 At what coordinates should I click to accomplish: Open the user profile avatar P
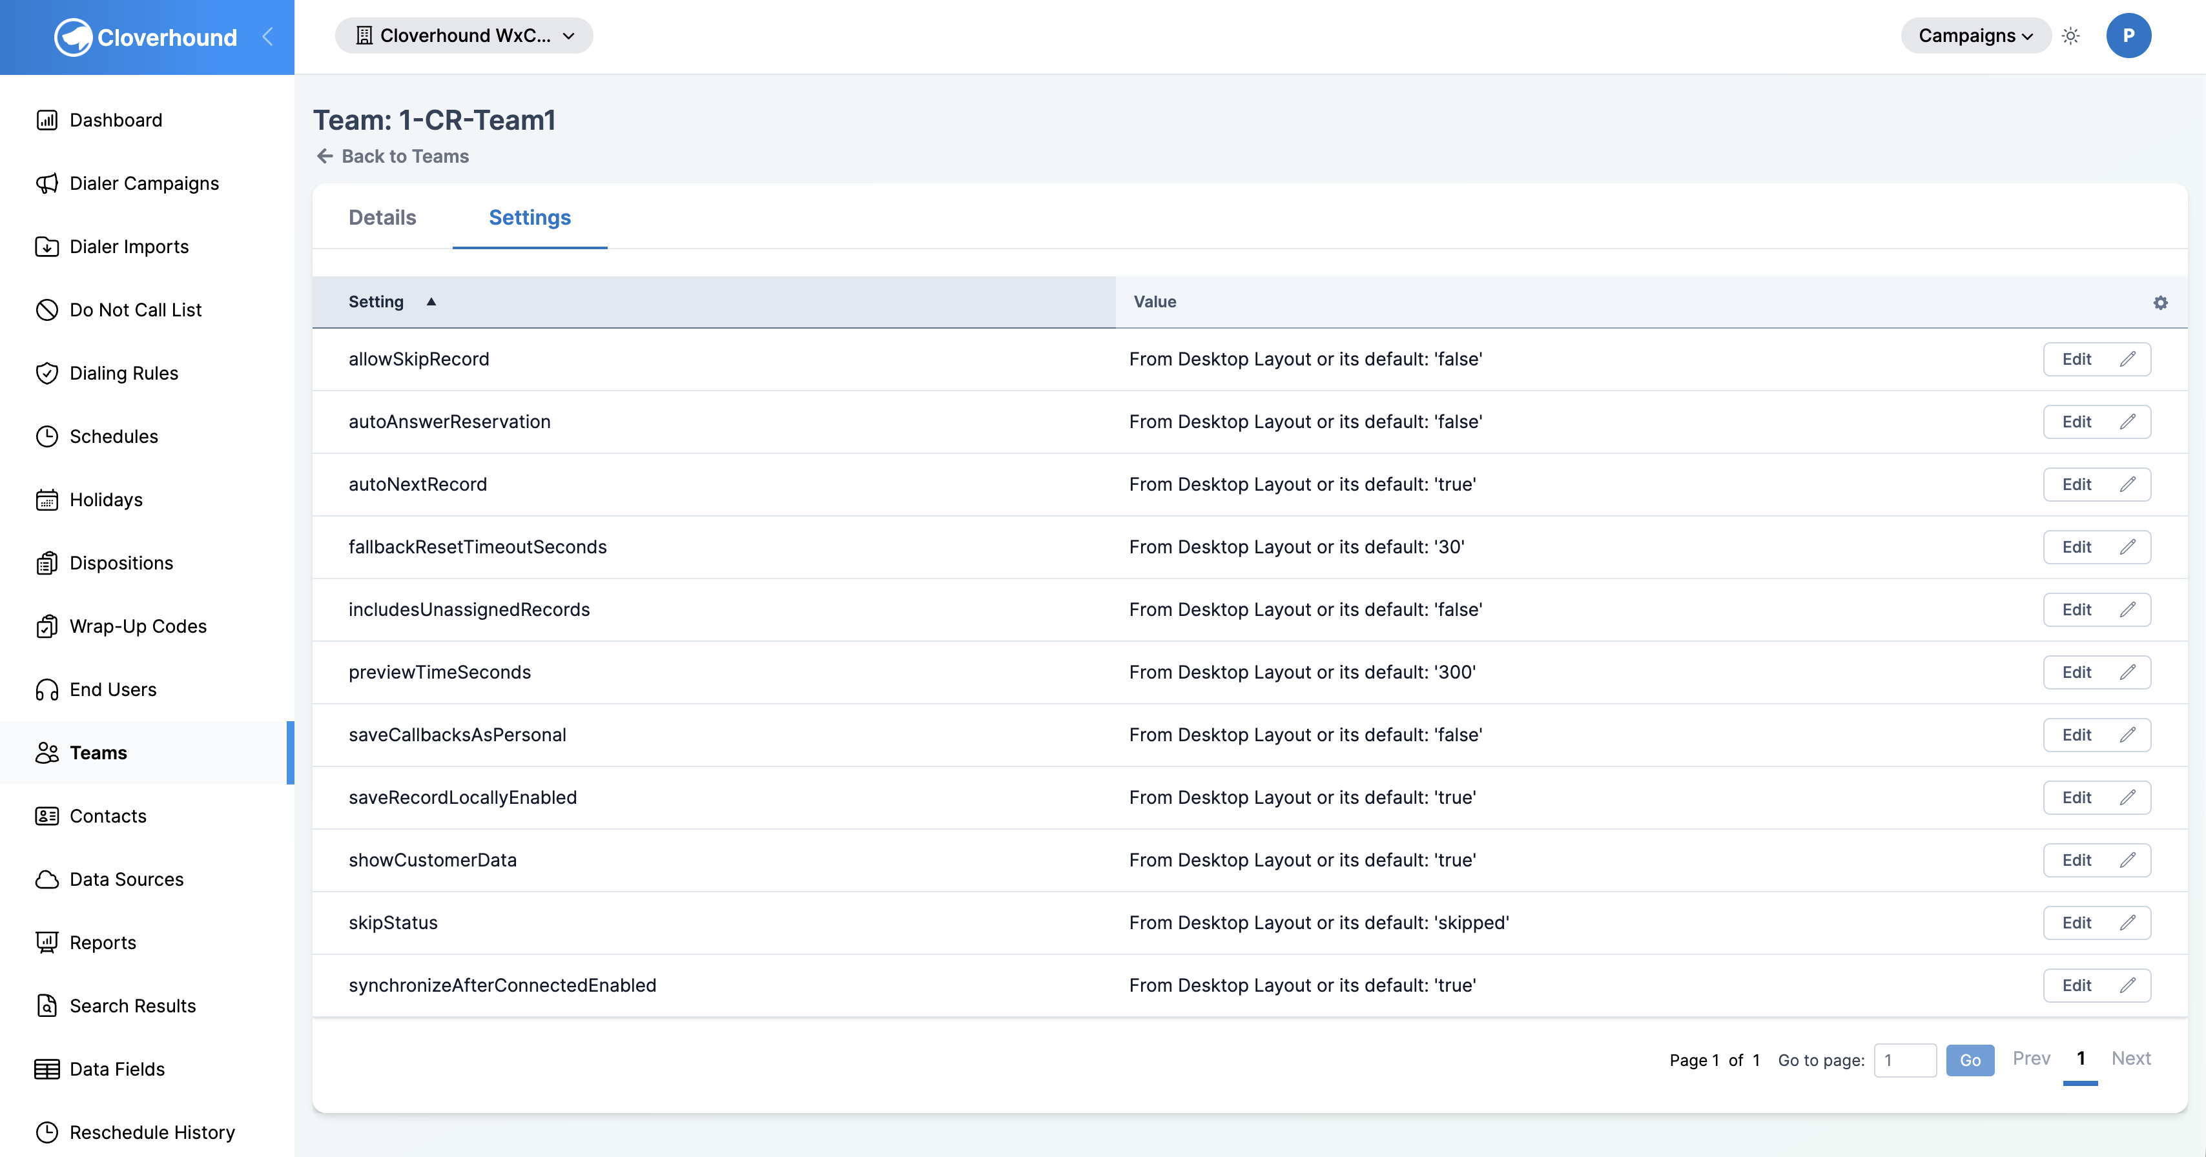tap(2128, 36)
